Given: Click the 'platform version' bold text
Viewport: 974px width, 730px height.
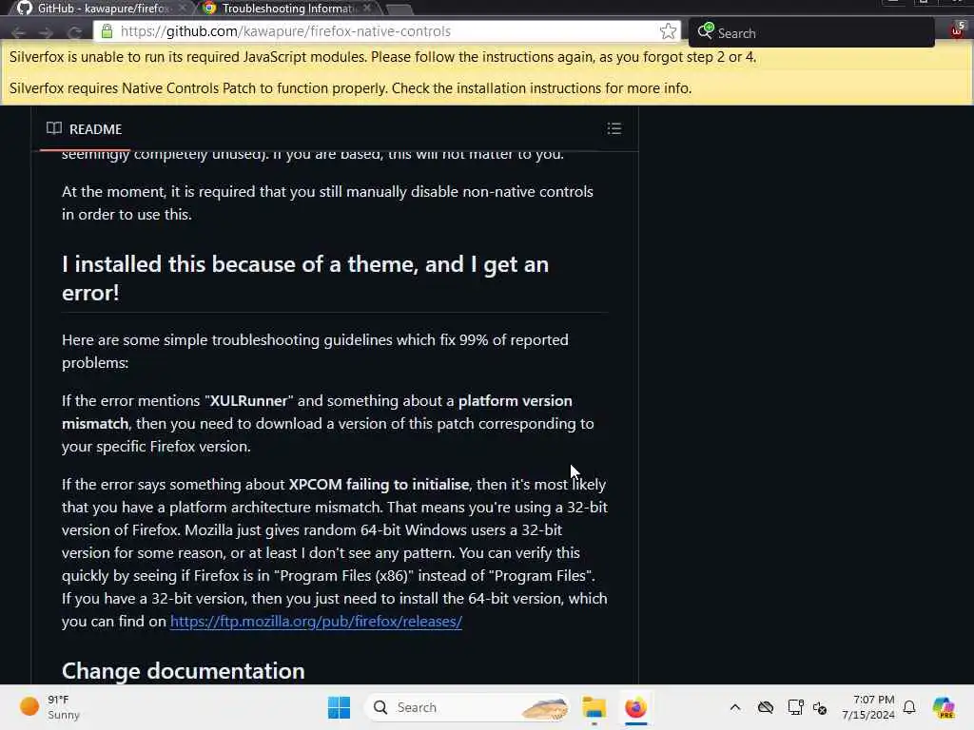Looking at the screenshot, I should 515,400.
